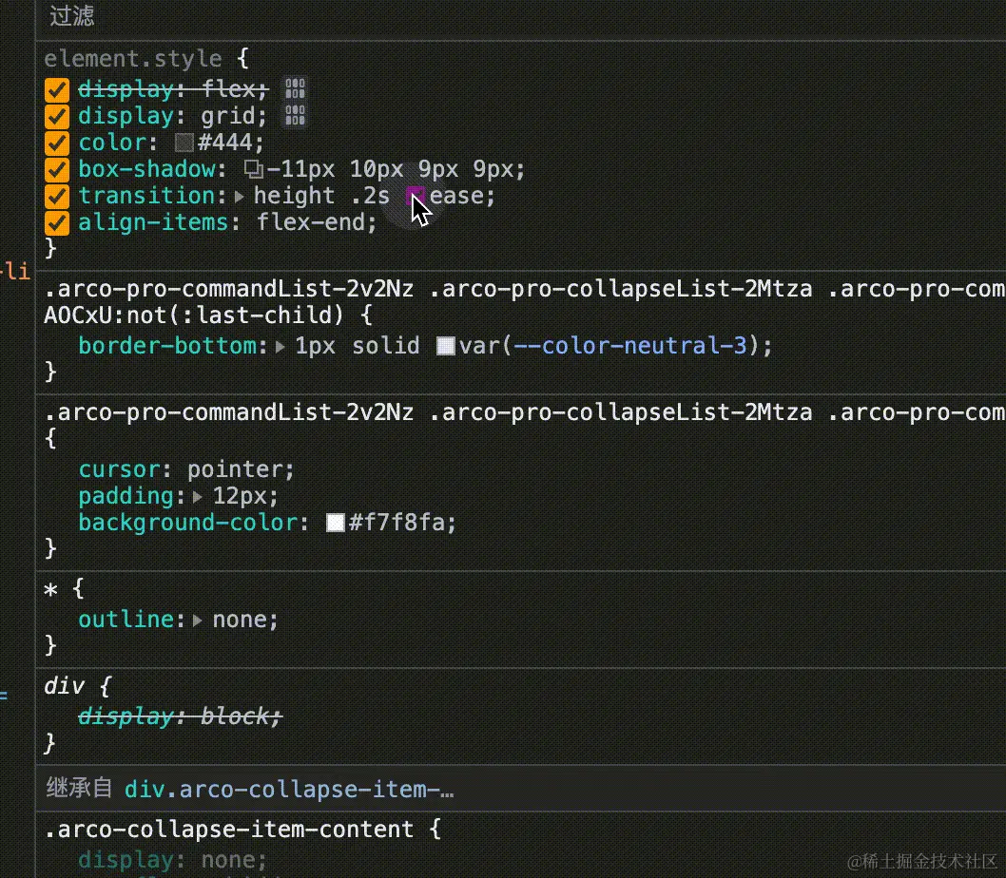Viewport: 1006px width, 878px height.
Task: Click background-color property name
Action: tap(188, 523)
